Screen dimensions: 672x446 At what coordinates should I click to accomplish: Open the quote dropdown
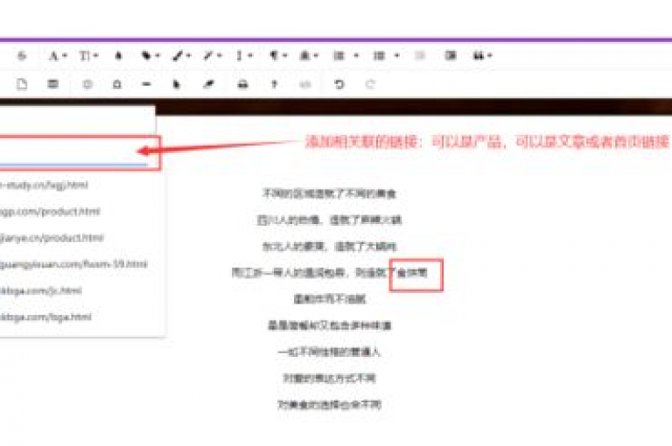pos(482,56)
